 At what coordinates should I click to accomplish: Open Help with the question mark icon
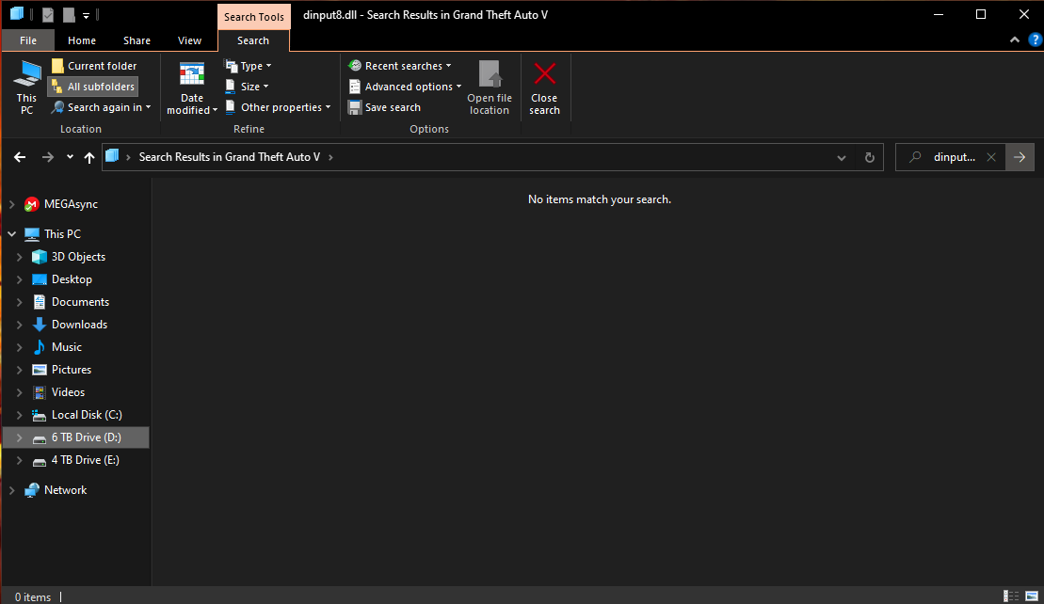click(1036, 40)
